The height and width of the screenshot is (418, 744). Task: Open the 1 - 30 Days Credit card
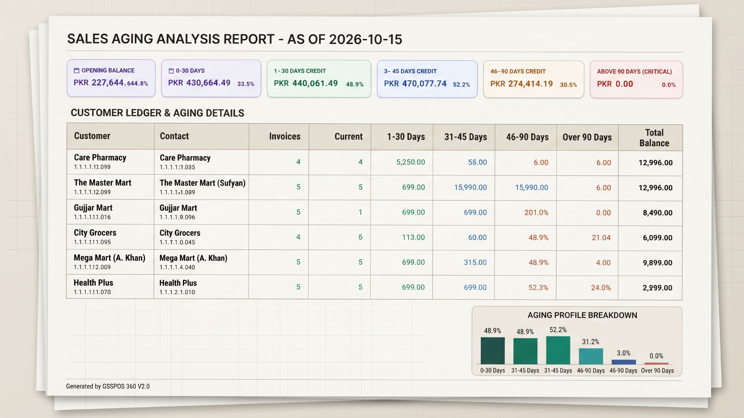coord(319,79)
